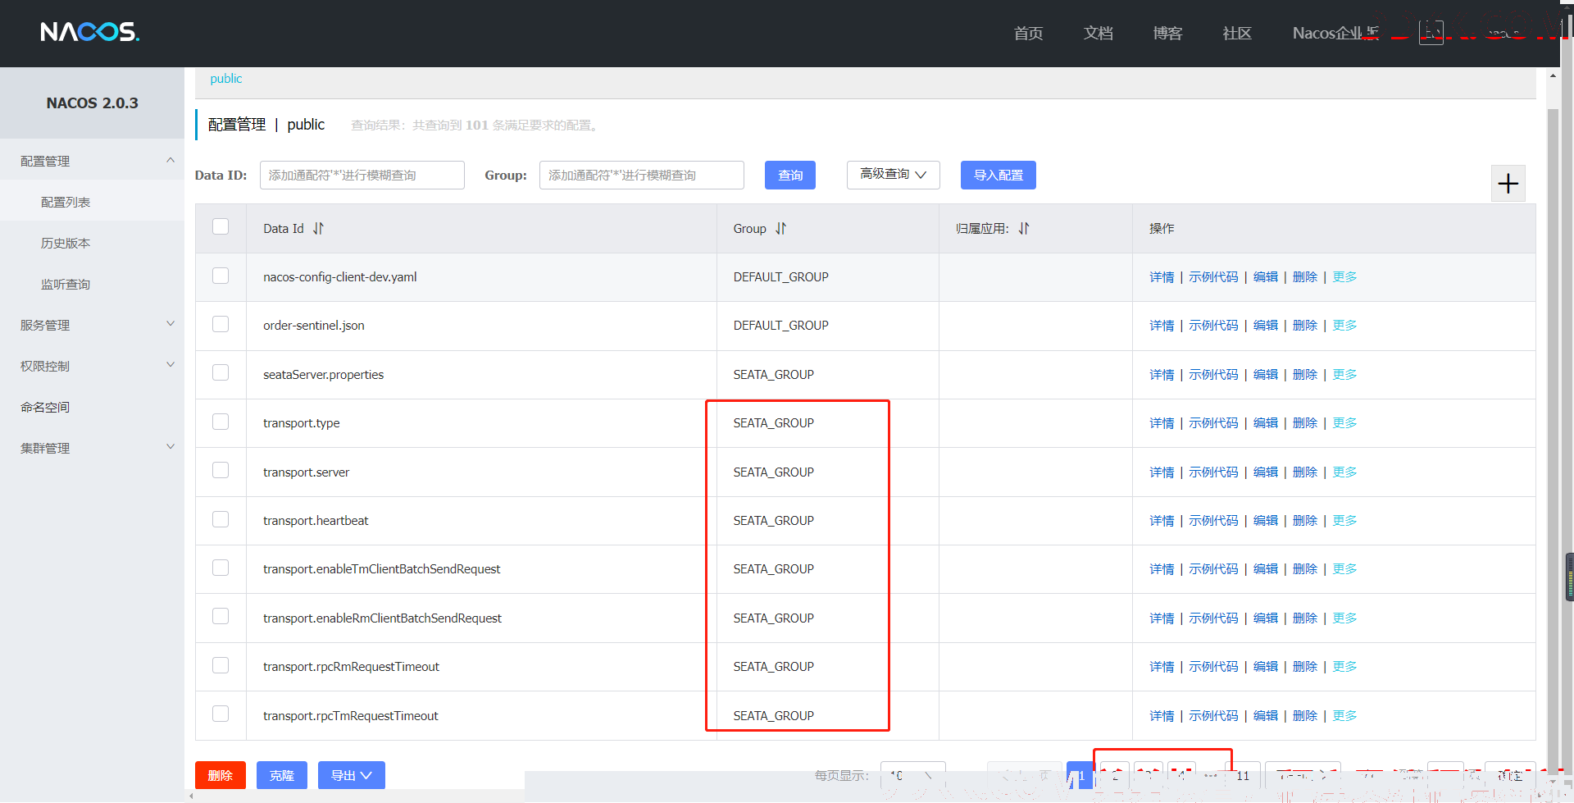Click the plus icon to add configuration
Viewport: 1574px width, 803px height.
(1508, 183)
